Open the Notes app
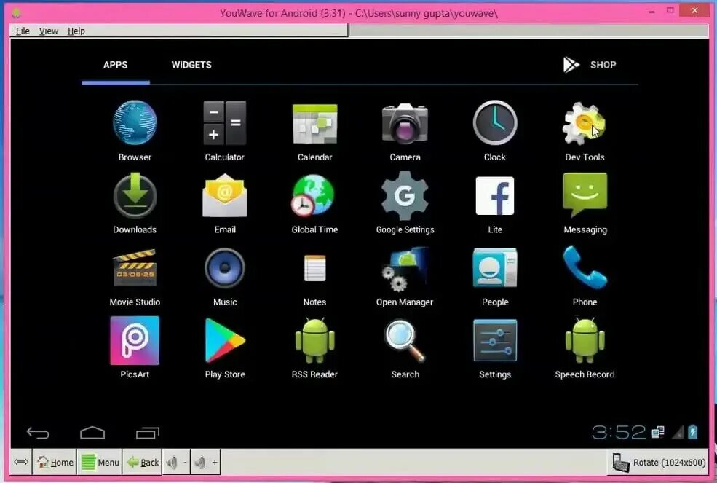 pyautogui.click(x=314, y=268)
